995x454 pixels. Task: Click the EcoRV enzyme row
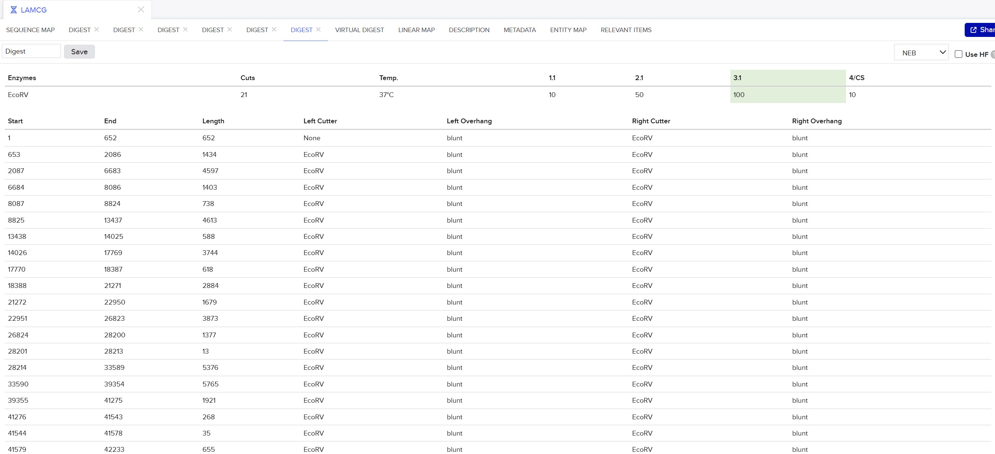point(18,95)
